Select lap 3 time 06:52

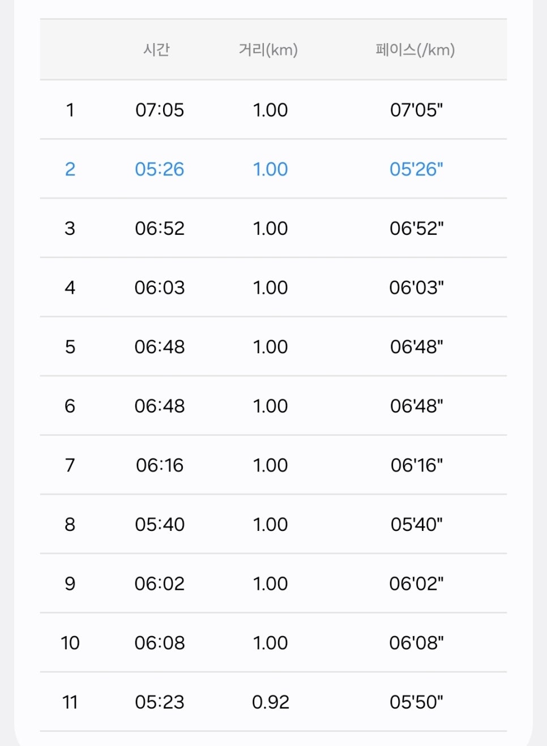(x=160, y=228)
